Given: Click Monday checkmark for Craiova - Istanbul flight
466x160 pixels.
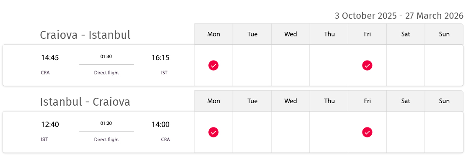Looking at the screenshot, I should (213, 65).
